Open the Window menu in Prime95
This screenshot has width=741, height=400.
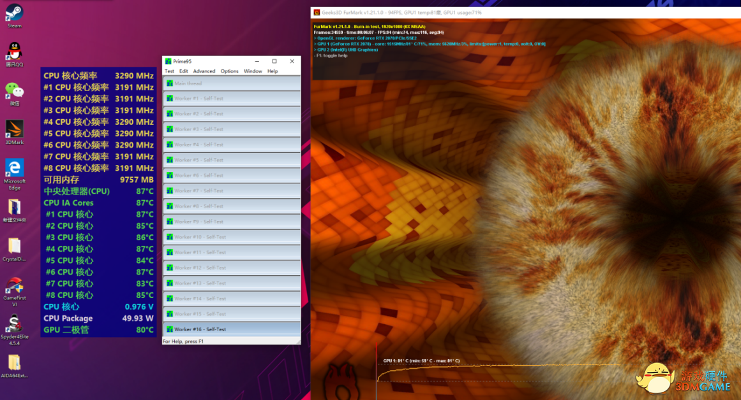pos(253,71)
